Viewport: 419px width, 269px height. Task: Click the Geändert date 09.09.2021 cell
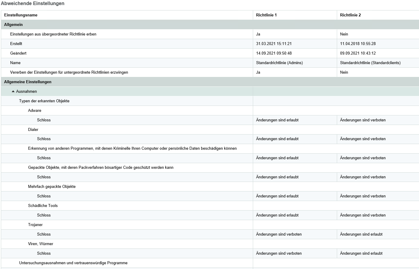[x=358, y=53]
